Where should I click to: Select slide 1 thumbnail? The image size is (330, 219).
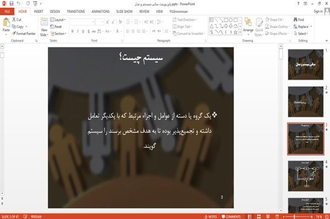pos(306,64)
